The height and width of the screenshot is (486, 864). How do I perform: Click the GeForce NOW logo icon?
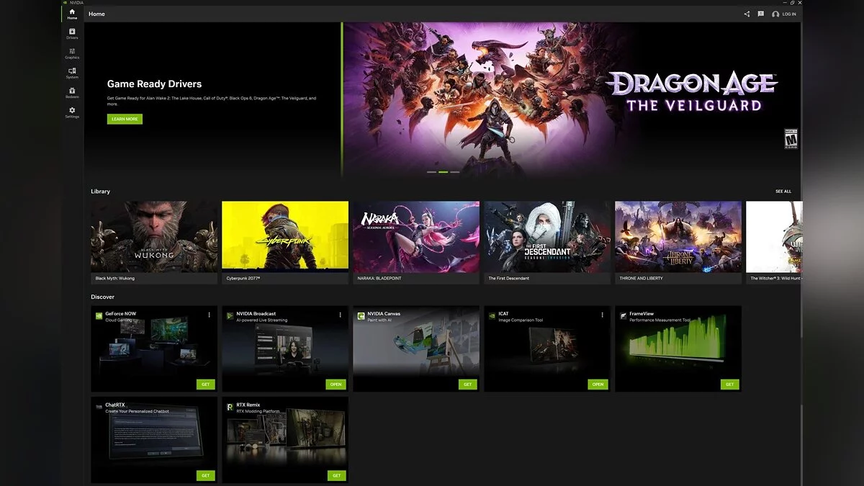click(99, 315)
